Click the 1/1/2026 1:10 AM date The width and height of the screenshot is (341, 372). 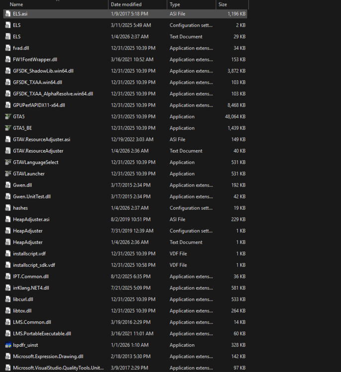pos(130,345)
